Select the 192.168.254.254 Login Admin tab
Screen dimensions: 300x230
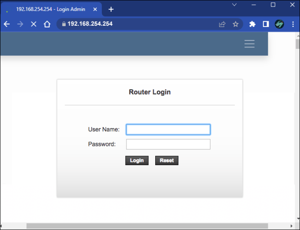(51, 9)
